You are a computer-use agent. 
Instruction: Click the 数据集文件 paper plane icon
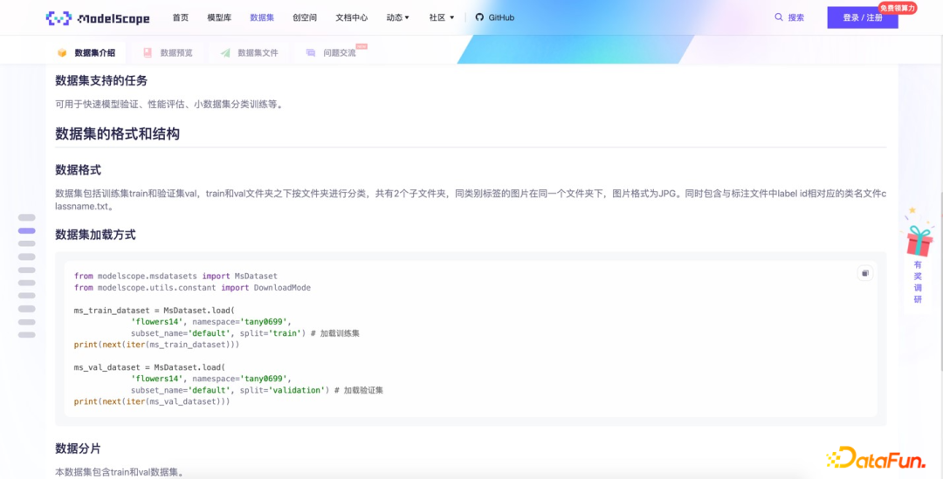tap(225, 53)
